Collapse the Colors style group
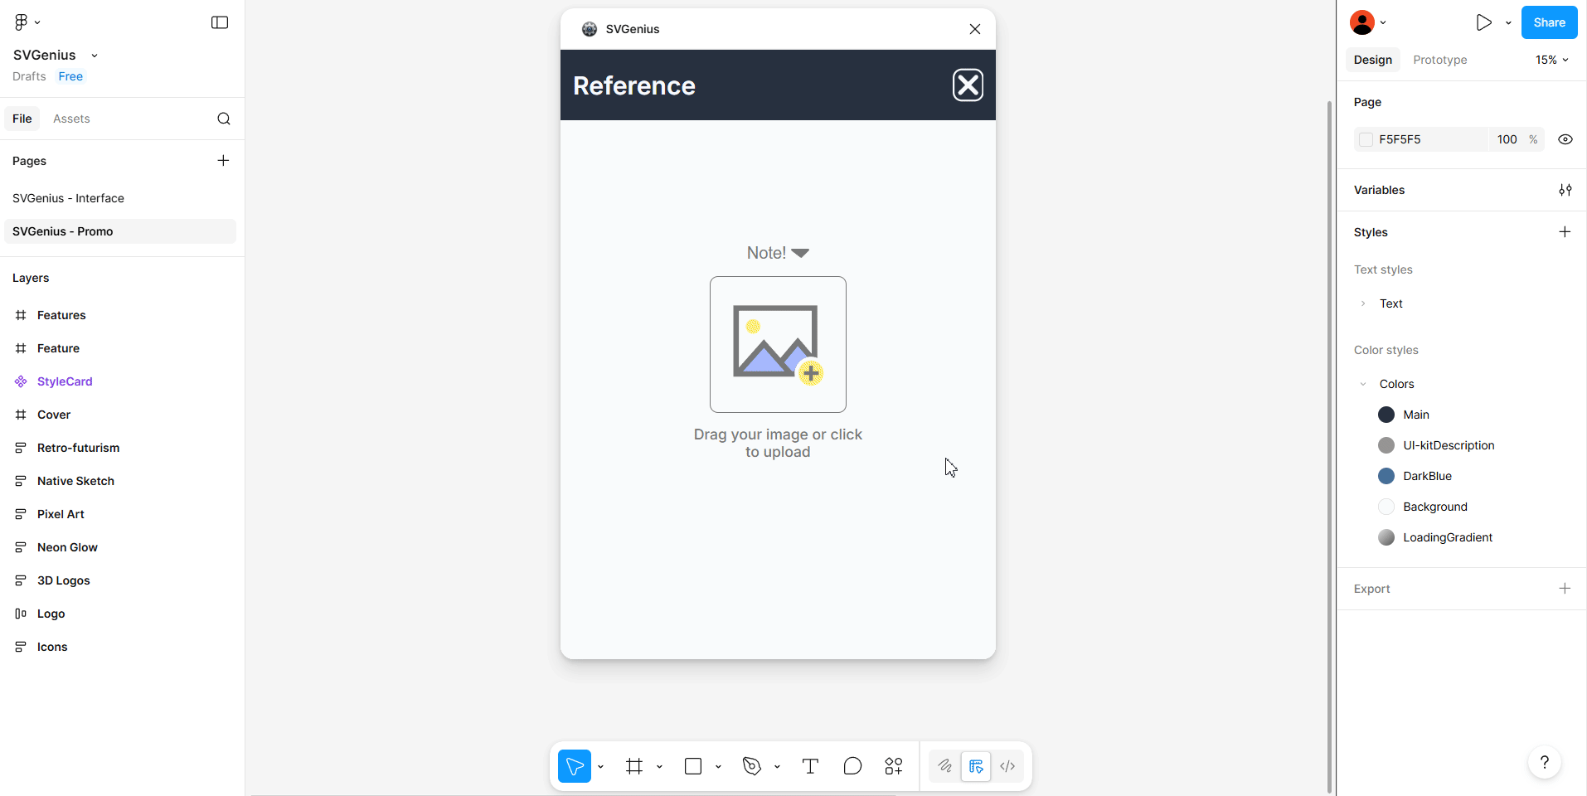This screenshot has height=796, width=1587. 1362,384
